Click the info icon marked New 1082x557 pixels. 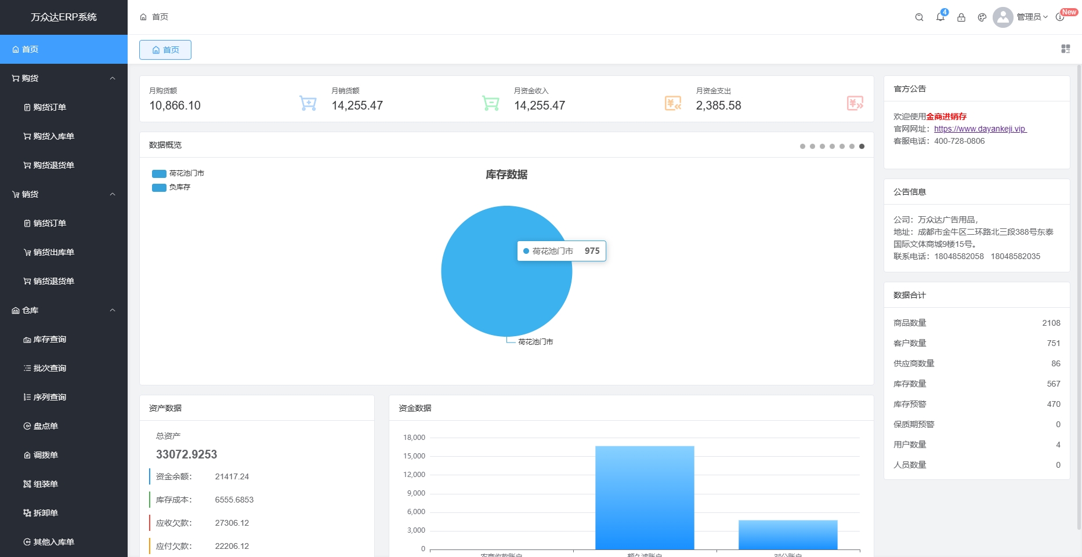[1060, 17]
